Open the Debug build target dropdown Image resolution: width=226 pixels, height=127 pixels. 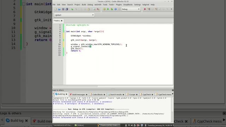(x=131, y=9)
